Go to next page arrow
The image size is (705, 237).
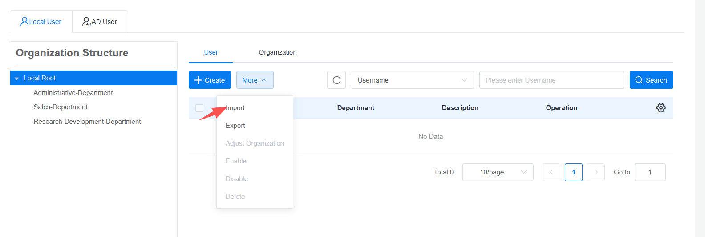(x=596, y=172)
